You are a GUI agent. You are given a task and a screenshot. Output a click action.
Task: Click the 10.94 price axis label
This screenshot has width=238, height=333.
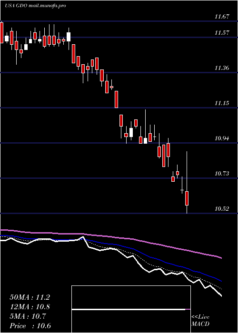pyautogui.click(x=222, y=139)
